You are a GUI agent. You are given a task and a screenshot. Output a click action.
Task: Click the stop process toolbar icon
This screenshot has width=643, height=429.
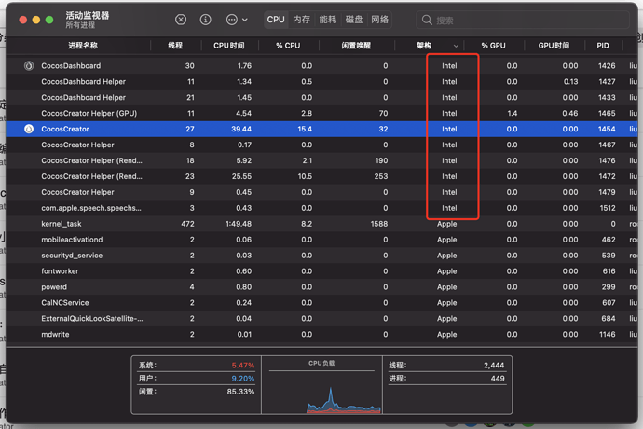pos(181,20)
